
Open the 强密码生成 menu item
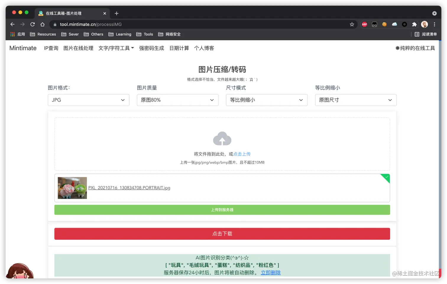[x=151, y=48]
